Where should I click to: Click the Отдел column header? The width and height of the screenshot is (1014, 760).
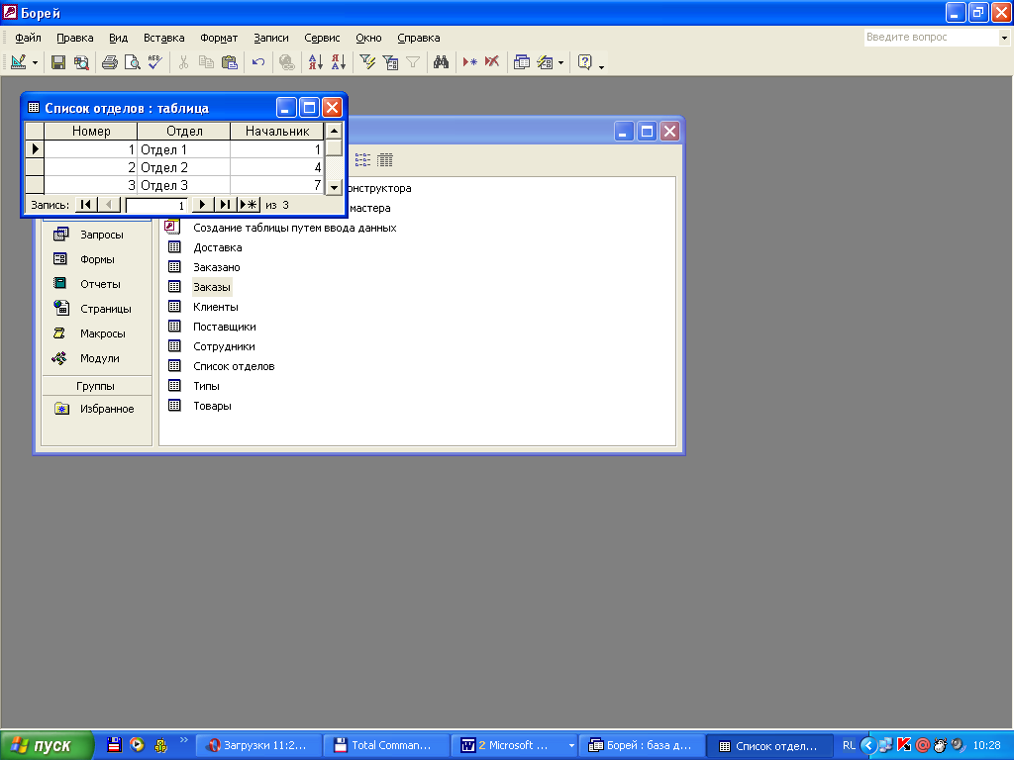click(184, 132)
